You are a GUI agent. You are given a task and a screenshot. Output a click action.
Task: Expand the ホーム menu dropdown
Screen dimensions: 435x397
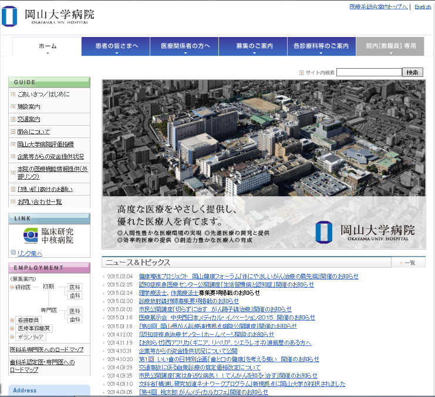[x=48, y=46]
